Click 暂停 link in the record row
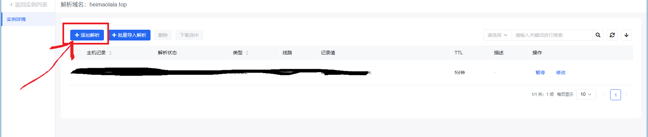Viewport: 648px width, 137px height. point(540,73)
